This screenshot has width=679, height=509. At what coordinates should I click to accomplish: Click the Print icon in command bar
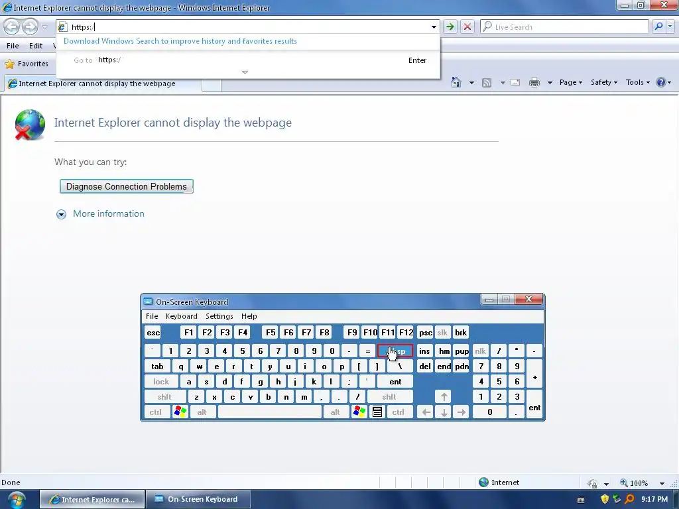click(x=534, y=82)
